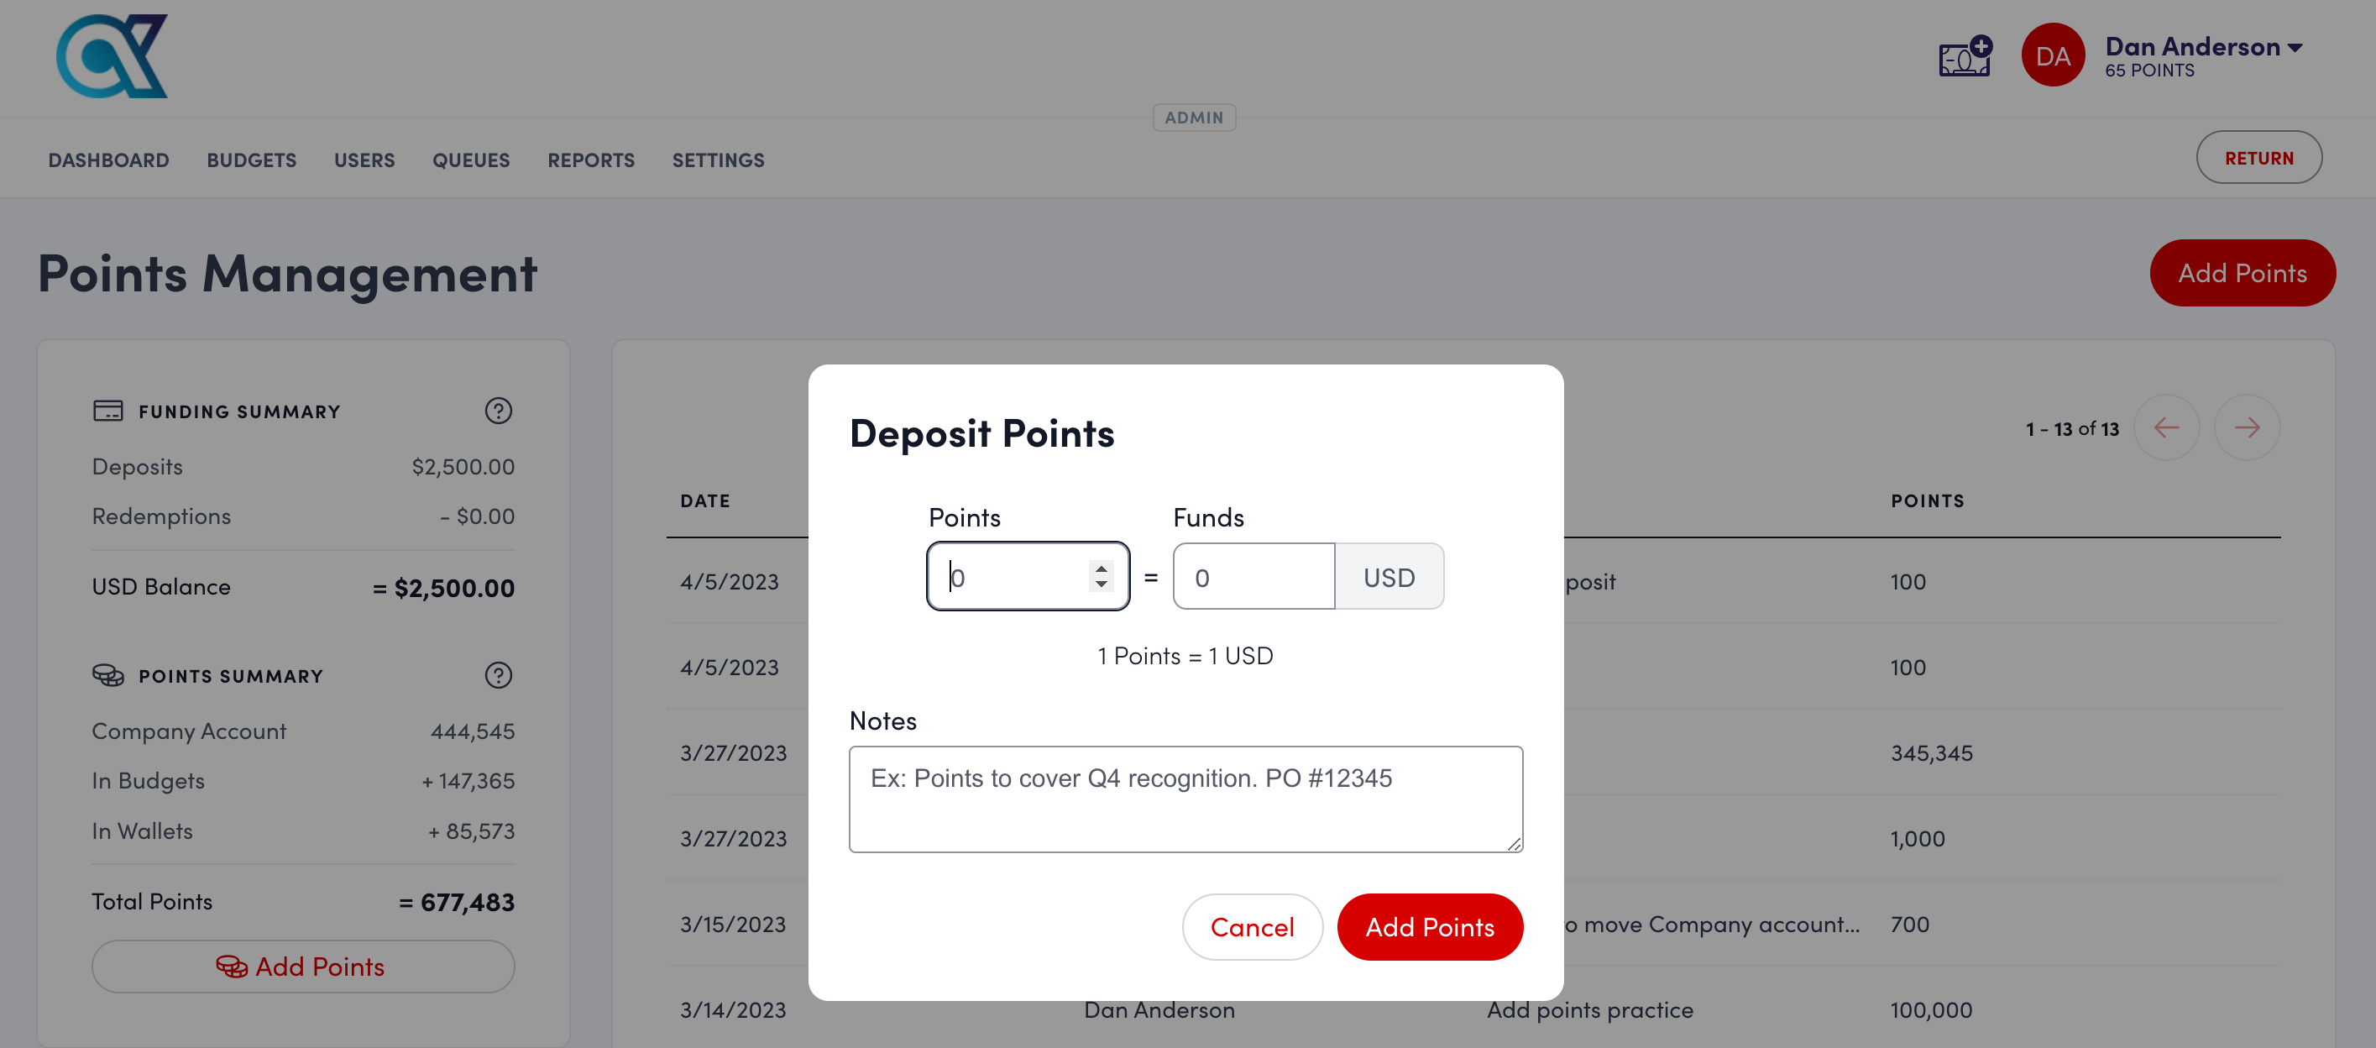Click the add funds bill icon in header
This screenshot has height=1048, width=2376.
click(x=1964, y=57)
